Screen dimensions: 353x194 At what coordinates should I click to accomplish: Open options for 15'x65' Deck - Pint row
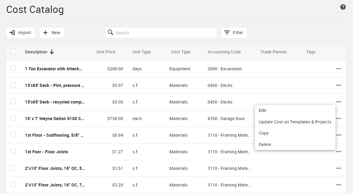[338, 85]
